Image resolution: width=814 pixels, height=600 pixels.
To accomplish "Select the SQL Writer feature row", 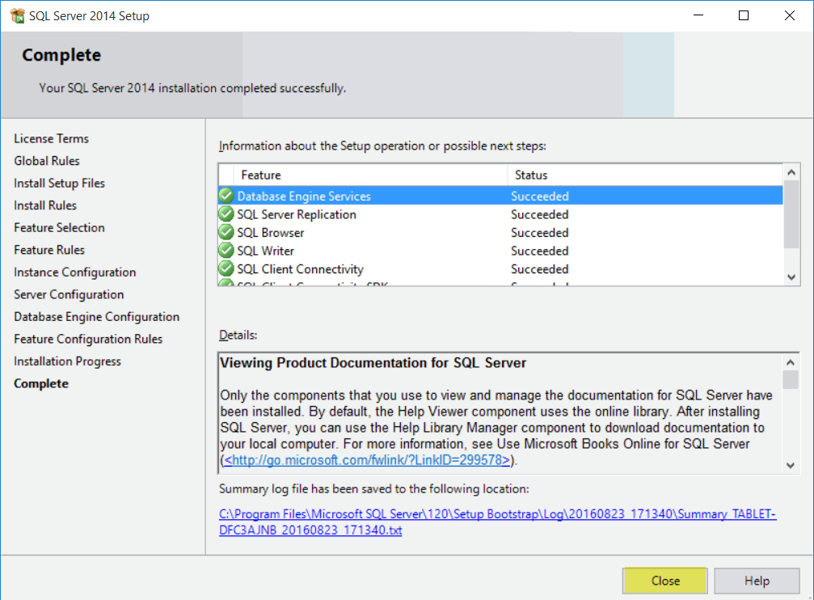I will [500, 251].
